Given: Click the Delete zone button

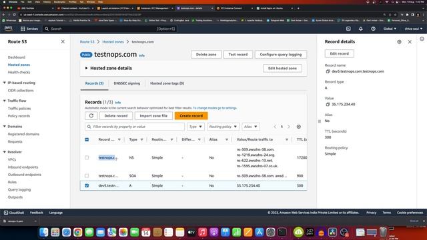Looking at the screenshot, I should 206,55.
